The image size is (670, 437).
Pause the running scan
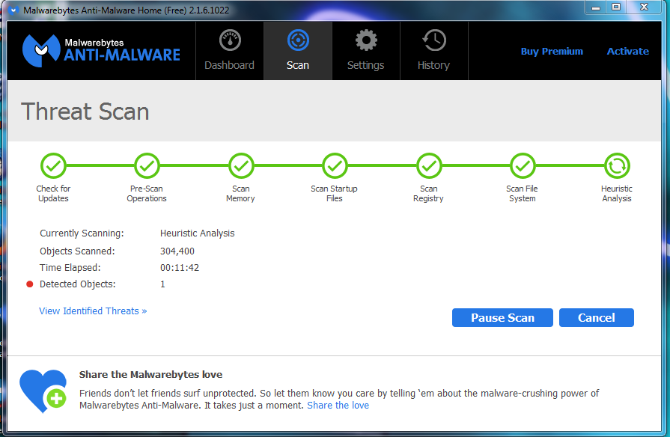tap(502, 318)
